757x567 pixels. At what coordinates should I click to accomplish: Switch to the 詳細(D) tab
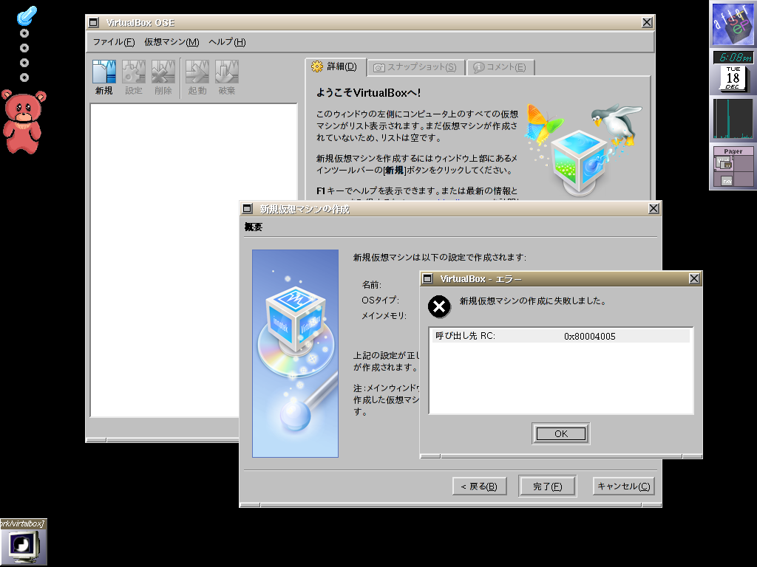(x=336, y=66)
